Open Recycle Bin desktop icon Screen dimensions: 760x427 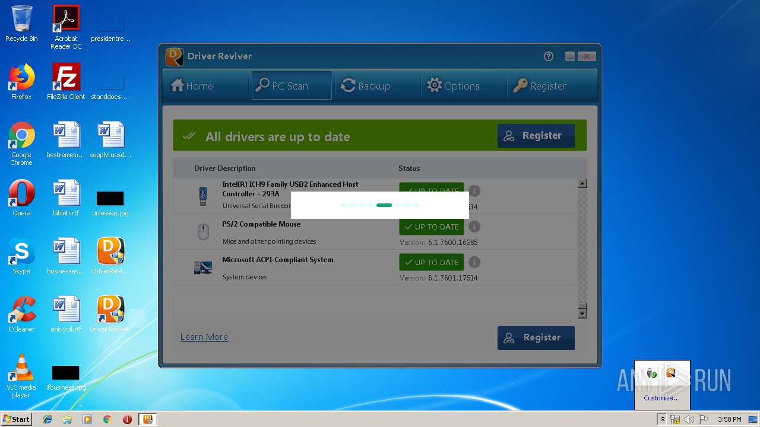pos(21,24)
